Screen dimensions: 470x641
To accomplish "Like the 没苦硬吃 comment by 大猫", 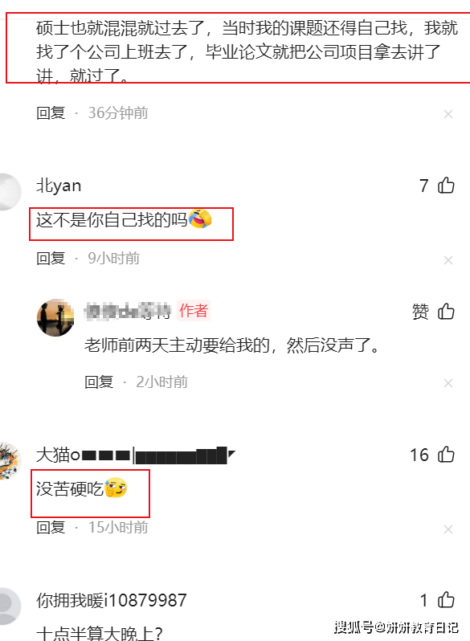I will (x=446, y=455).
